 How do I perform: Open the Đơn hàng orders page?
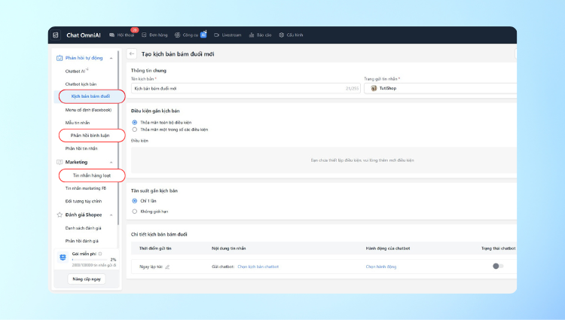(x=154, y=35)
